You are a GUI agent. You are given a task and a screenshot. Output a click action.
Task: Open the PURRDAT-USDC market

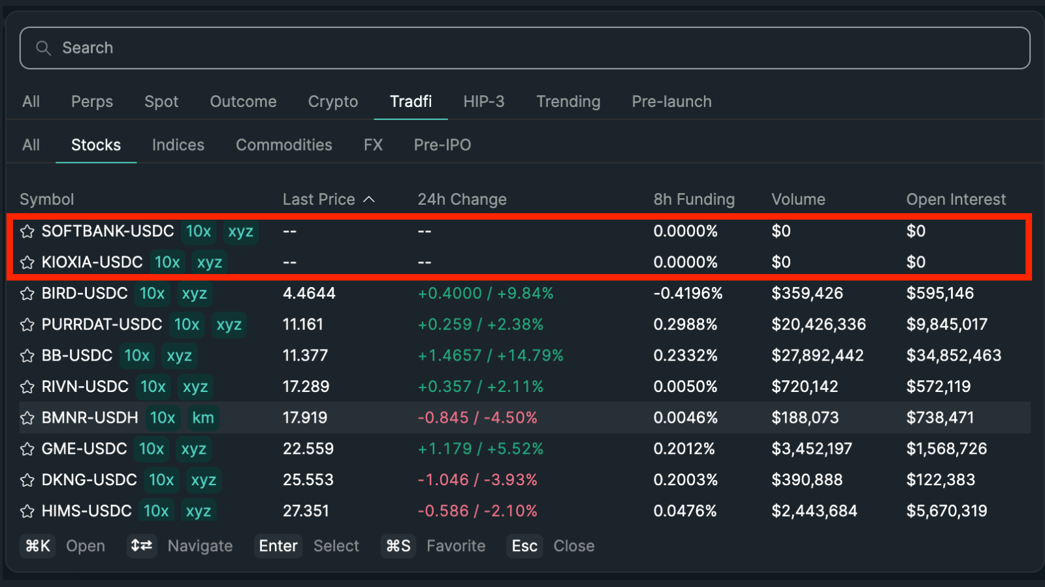(525, 325)
